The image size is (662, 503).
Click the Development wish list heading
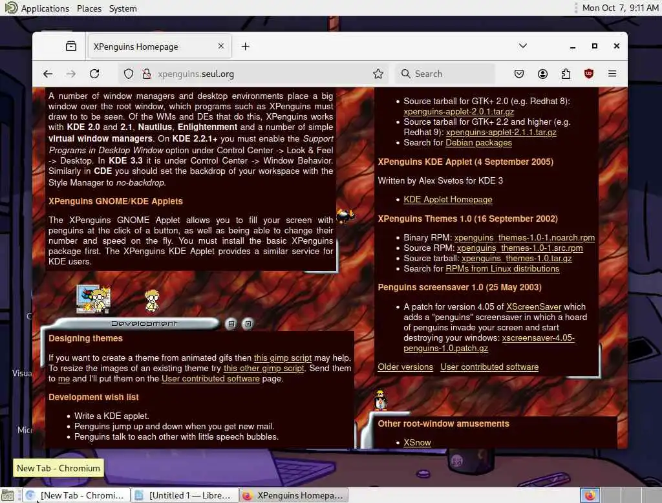(x=93, y=398)
